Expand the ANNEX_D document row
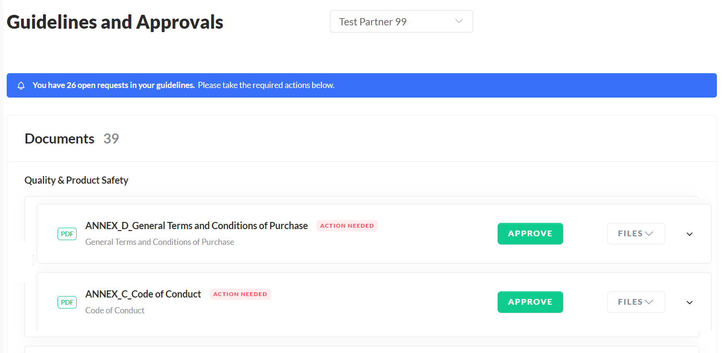 [689, 234]
